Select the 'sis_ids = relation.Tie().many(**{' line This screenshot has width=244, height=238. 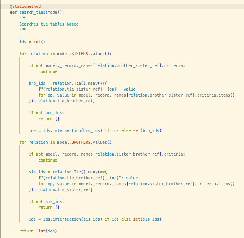pos(68,172)
